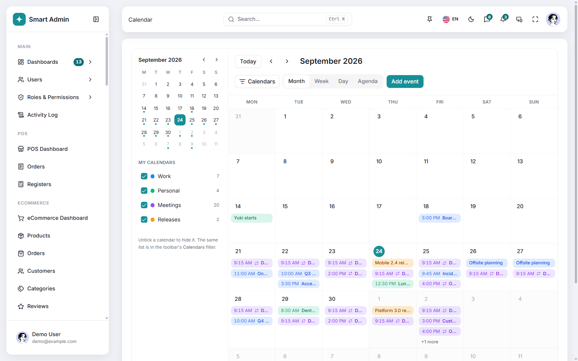Image resolution: width=578 pixels, height=361 pixels.
Task: Switch to the Day view tab
Action: [x=343, y=81]
